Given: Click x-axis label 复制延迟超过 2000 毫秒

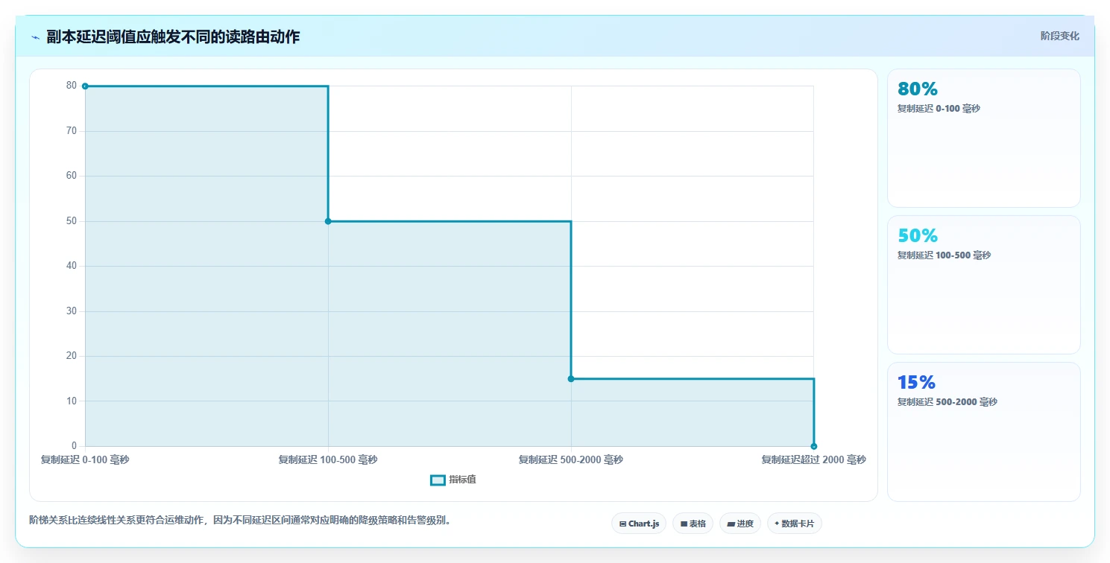Looking at the screenshot, I should pos(814,459).
